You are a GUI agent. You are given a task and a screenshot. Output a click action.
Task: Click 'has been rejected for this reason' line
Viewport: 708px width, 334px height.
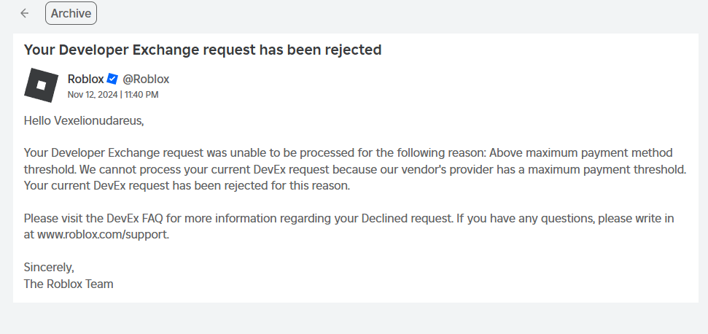coord(265,185)
